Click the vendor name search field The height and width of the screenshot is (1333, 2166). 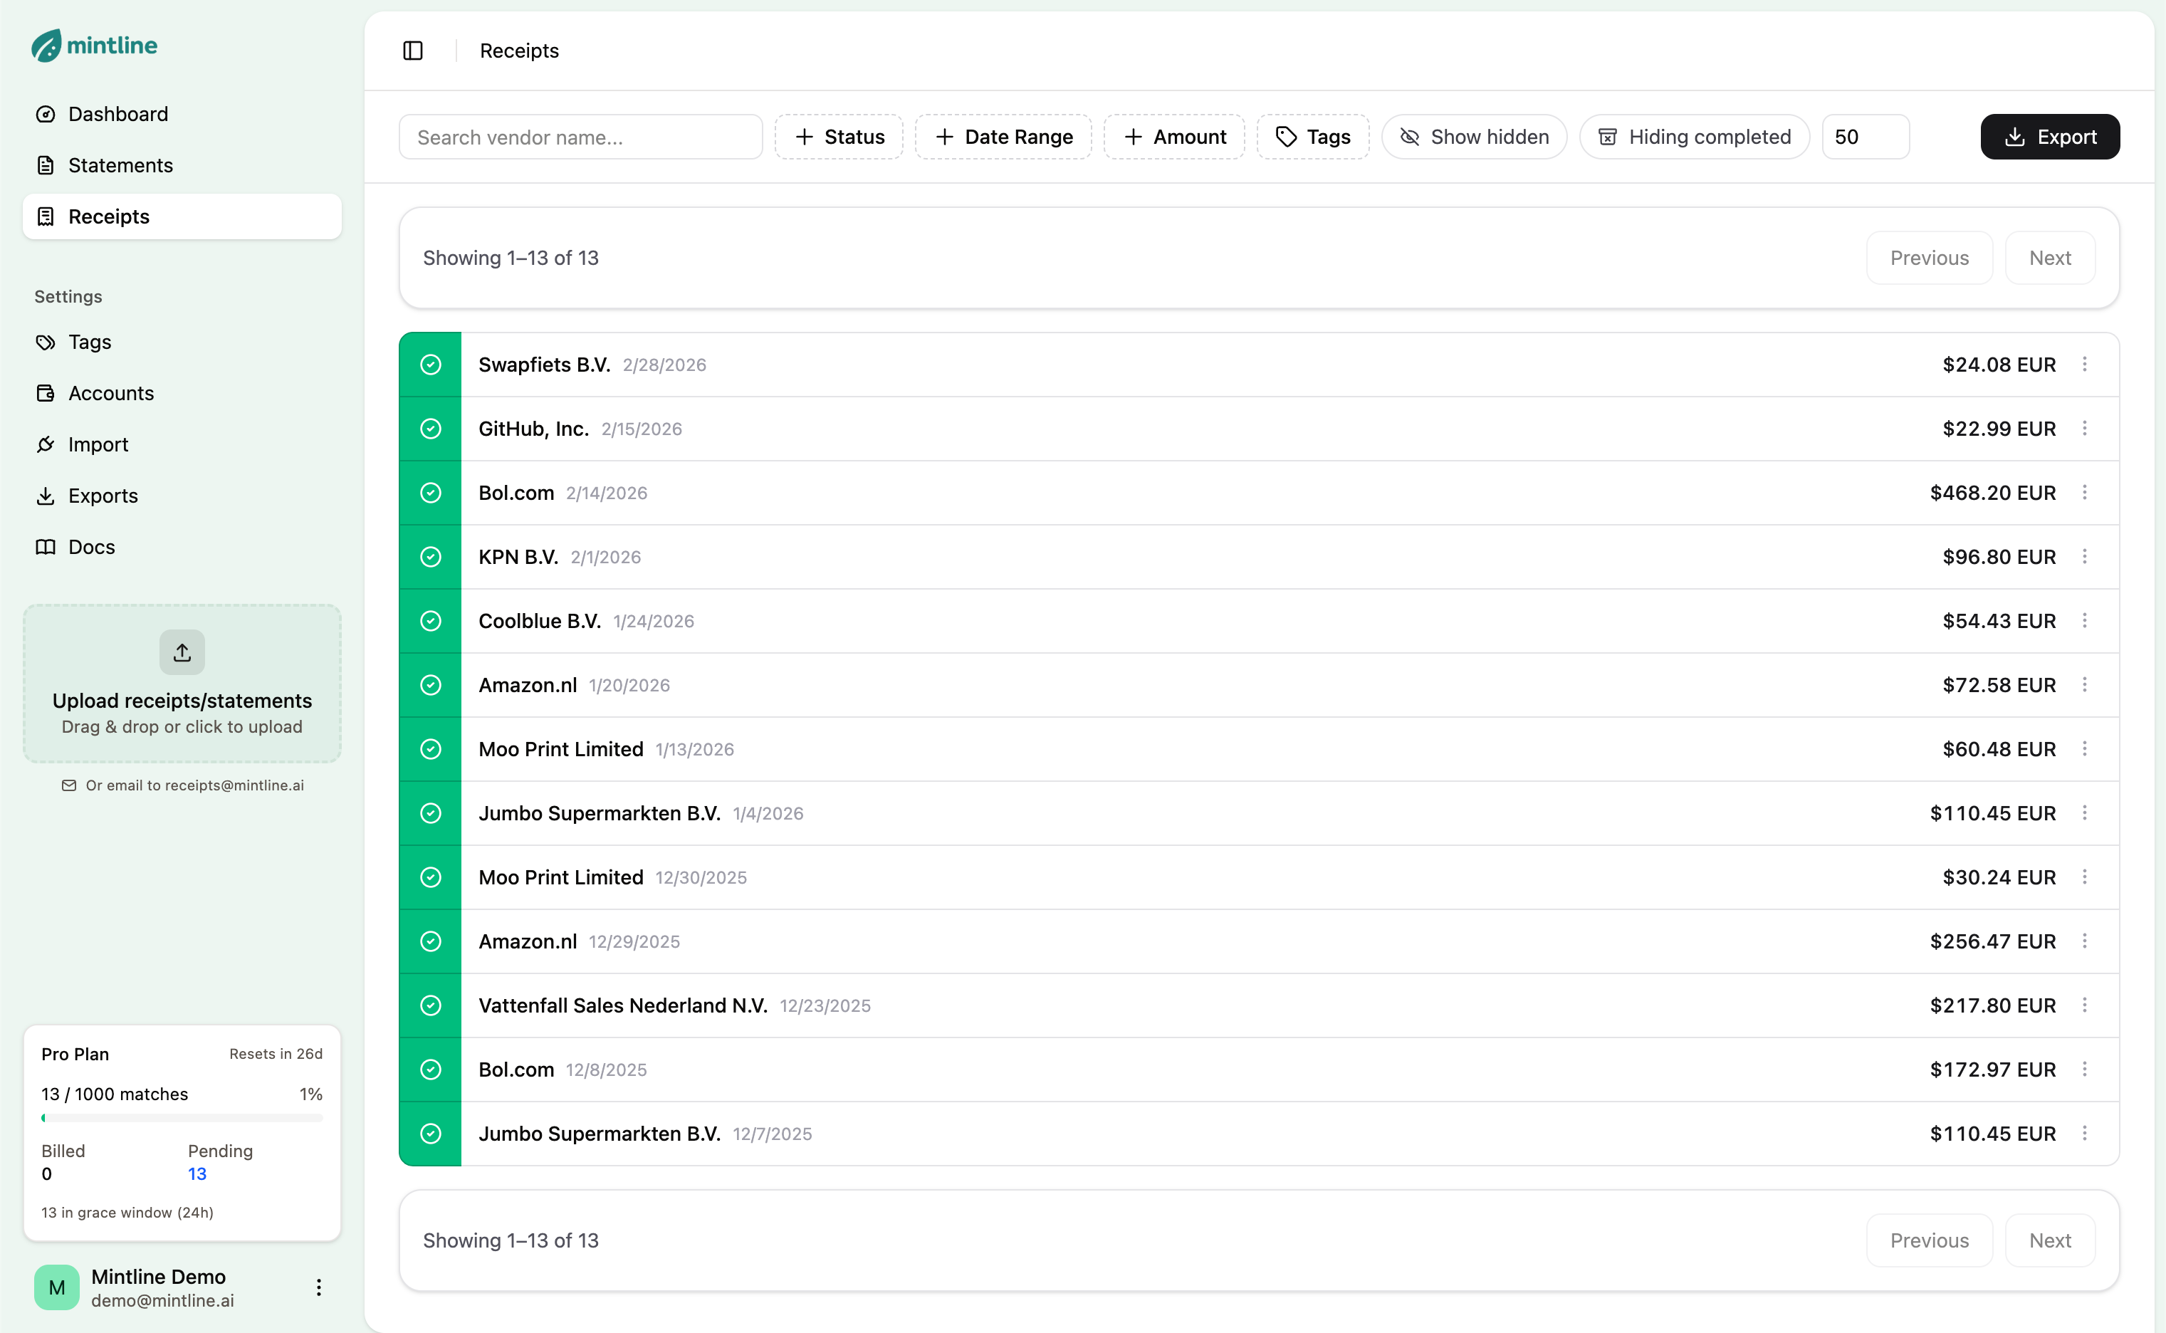point(580,137)
